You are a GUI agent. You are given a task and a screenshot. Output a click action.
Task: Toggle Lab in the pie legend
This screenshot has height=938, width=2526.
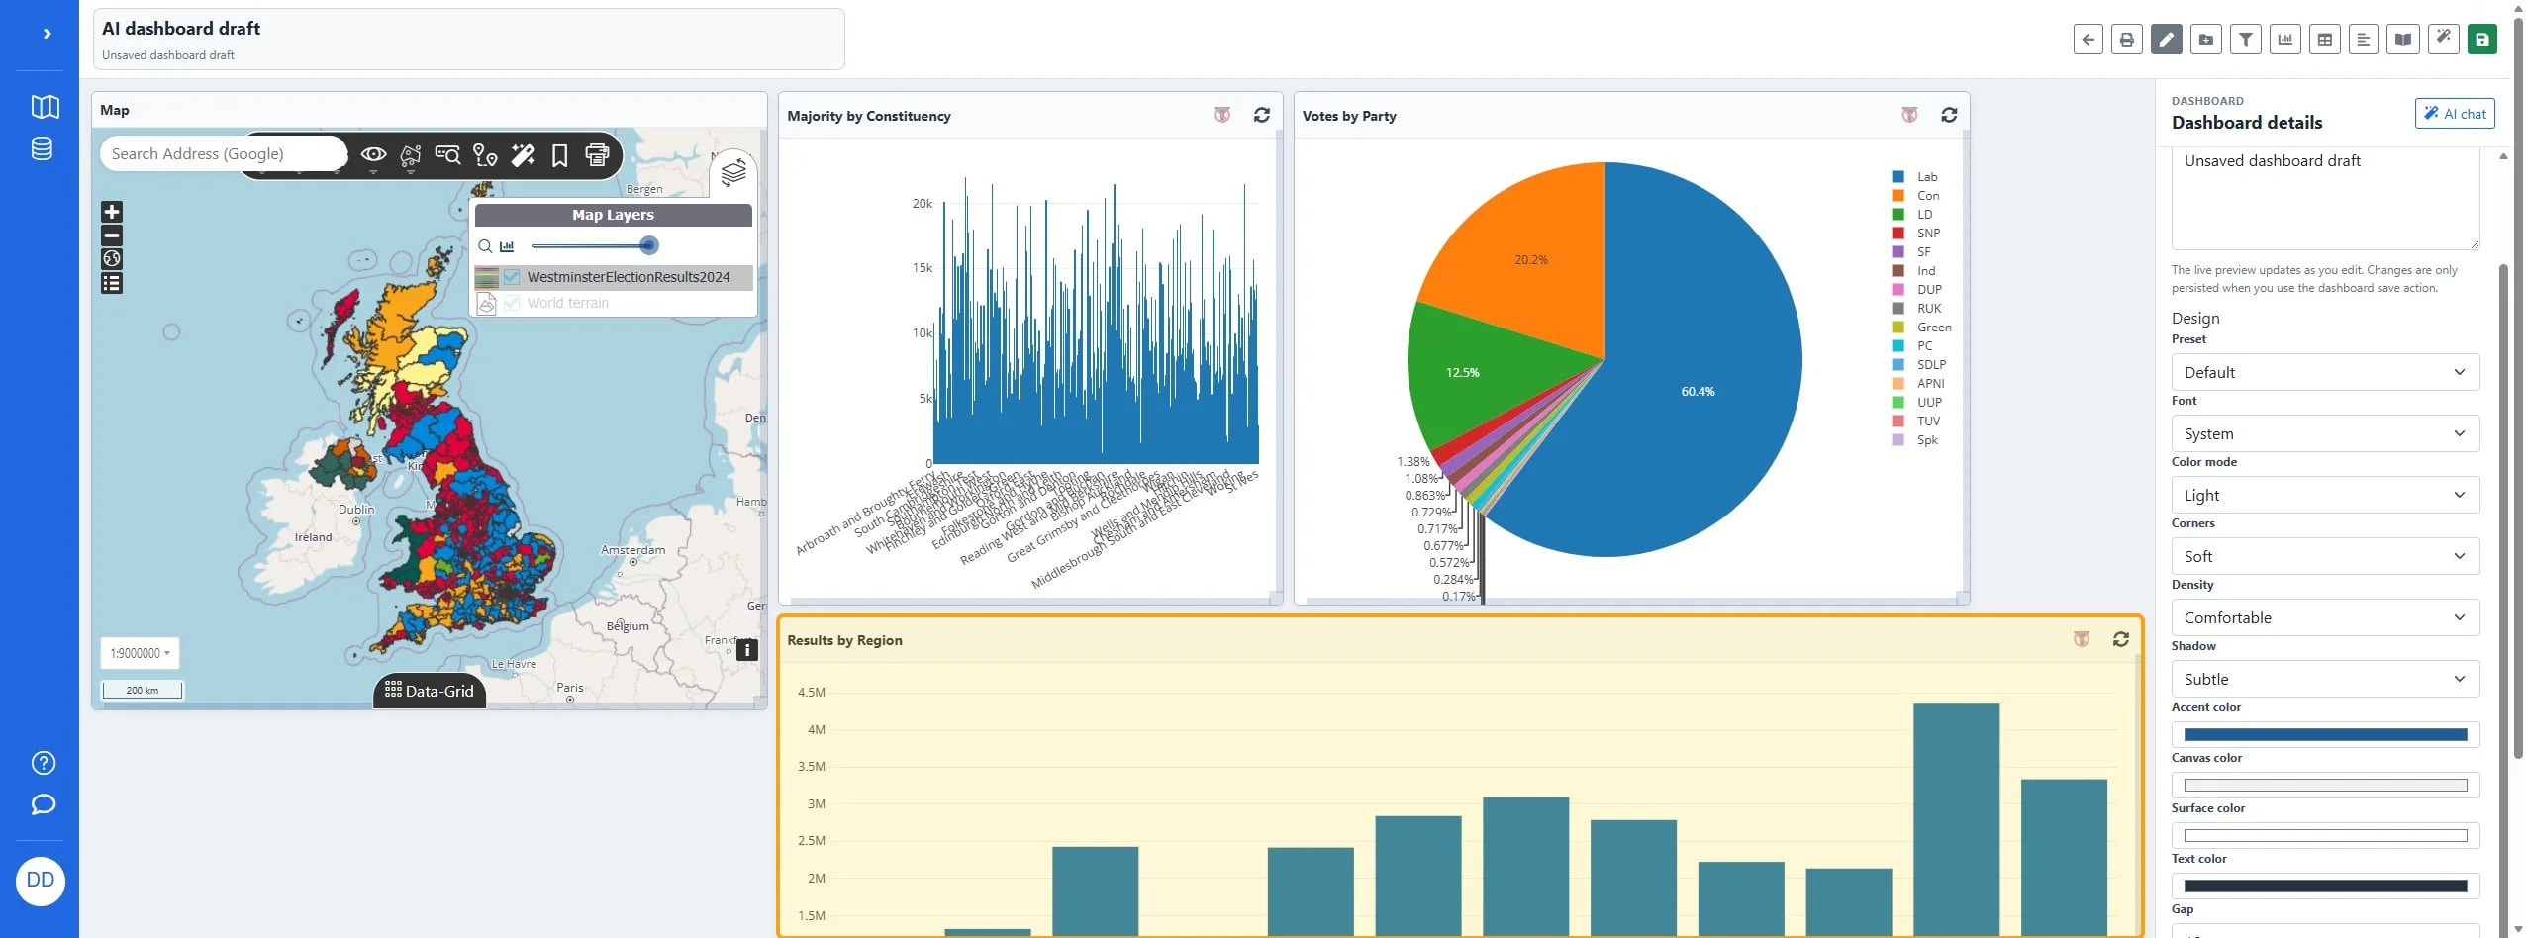coord(1914,177)
